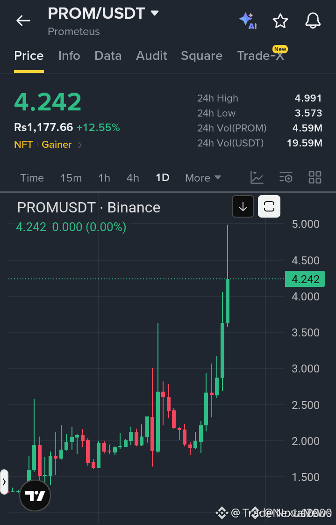336x525 pixels.
Task: Open chart settings list-gear icon
Action: [x=286, y=177]
